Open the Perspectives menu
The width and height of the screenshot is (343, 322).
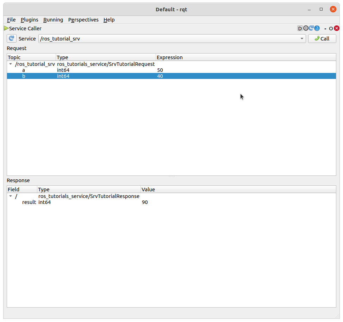coord(83,20)
